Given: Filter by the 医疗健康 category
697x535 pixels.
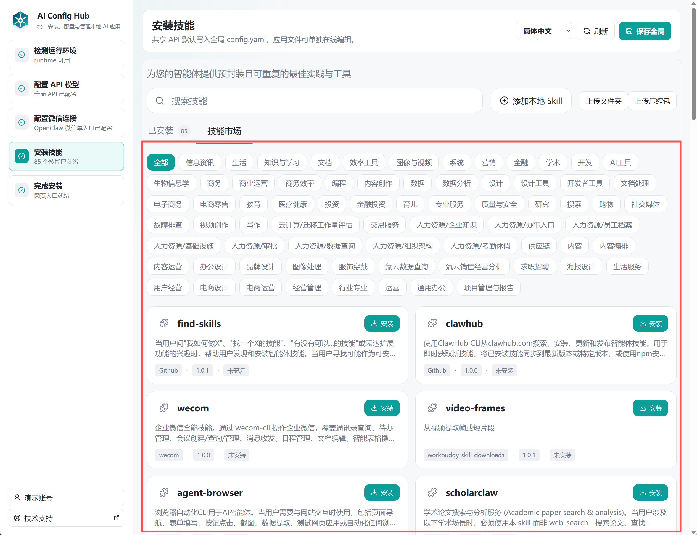Looking at the screenshot, I should (293, 204).
